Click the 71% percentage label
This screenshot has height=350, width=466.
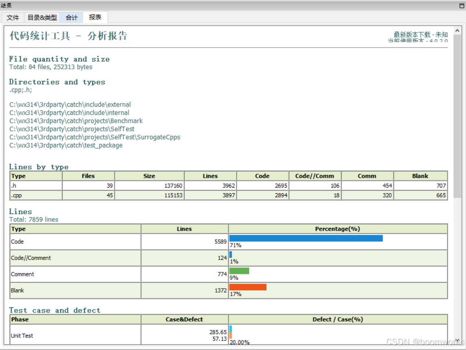(x=235, y=245)
